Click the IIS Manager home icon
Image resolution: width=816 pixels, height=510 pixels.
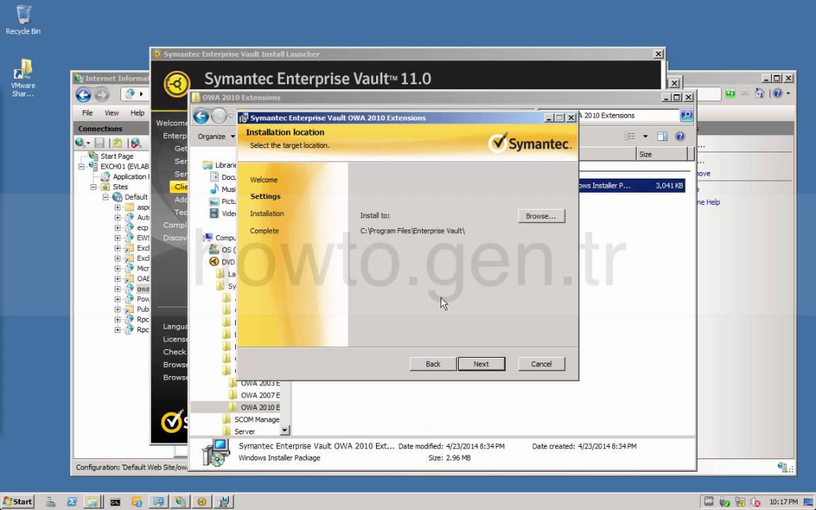click(x=760, y=93)
